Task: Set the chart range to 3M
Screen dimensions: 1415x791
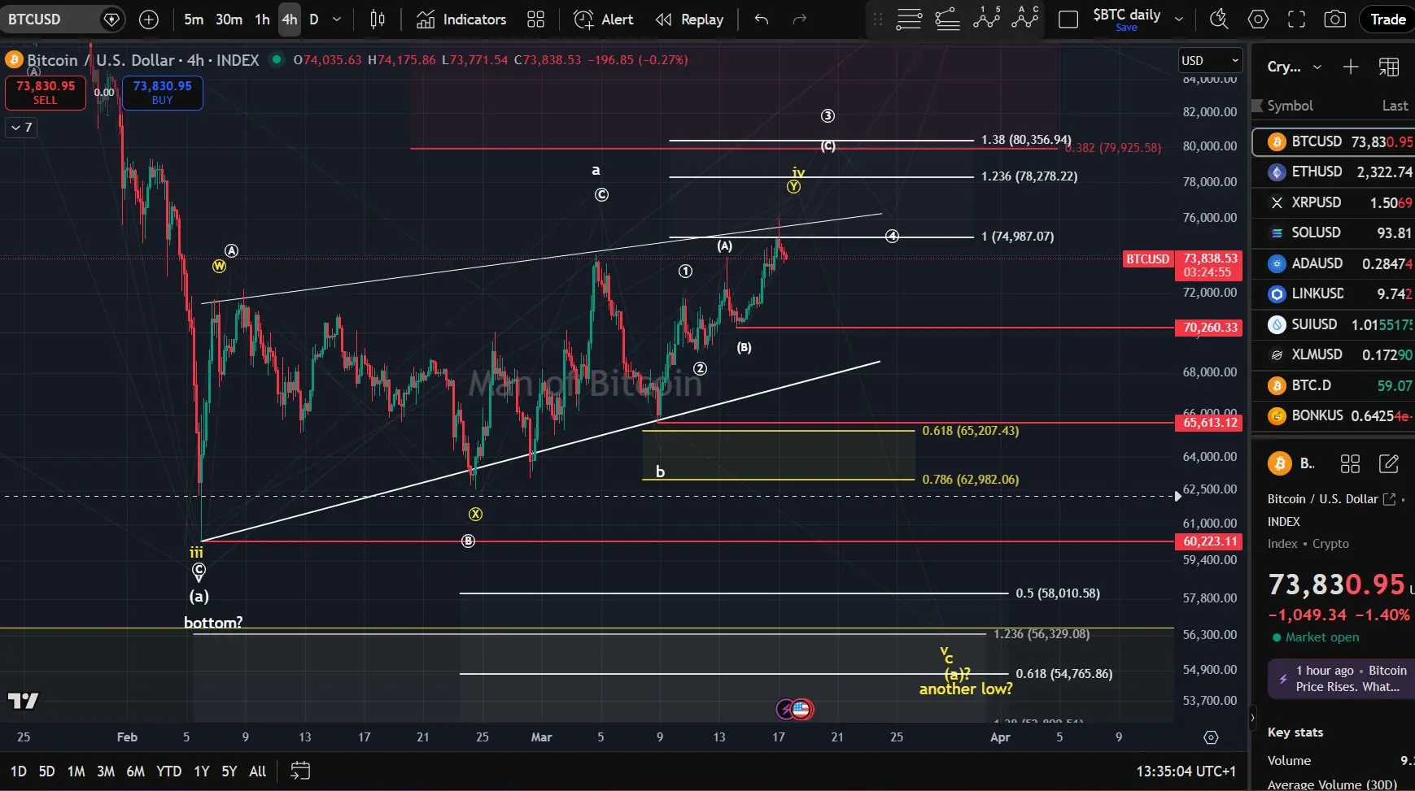Action: coord(106,771)
